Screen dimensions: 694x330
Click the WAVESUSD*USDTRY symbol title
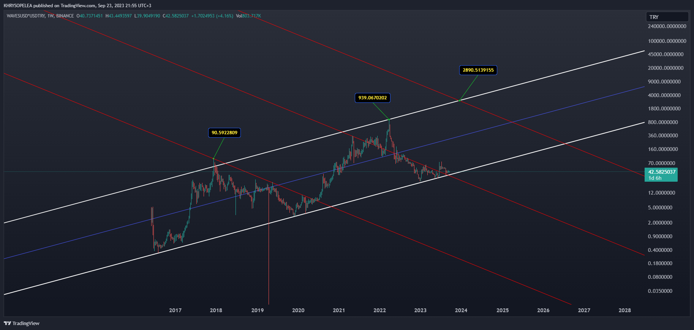[26, 16]
